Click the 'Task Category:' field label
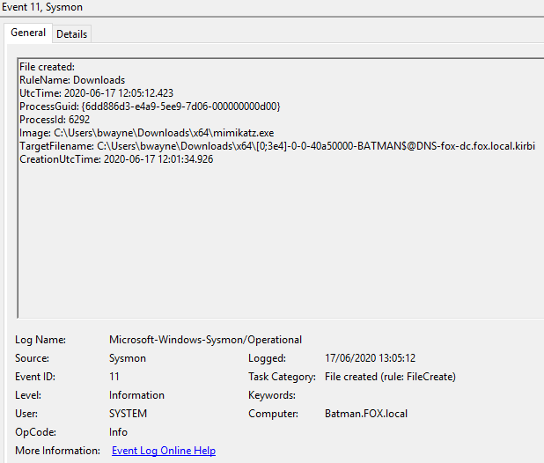Image resolution: width=544 pixels, height=463 pixels. [x=282, y=377]
